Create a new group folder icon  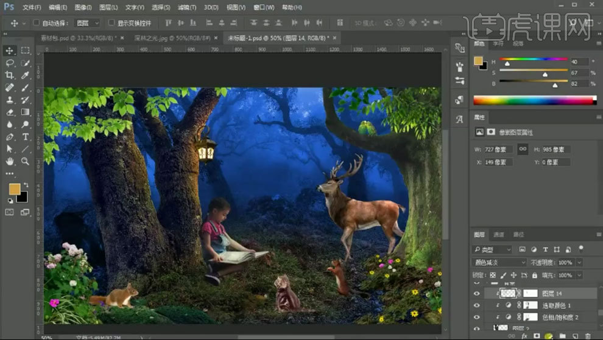[x=562, y=336]
